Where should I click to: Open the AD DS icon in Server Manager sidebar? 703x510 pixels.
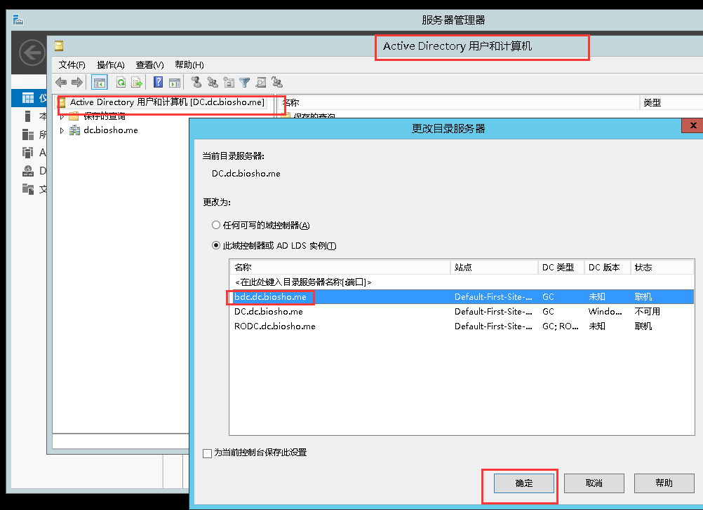click(28, 153)
